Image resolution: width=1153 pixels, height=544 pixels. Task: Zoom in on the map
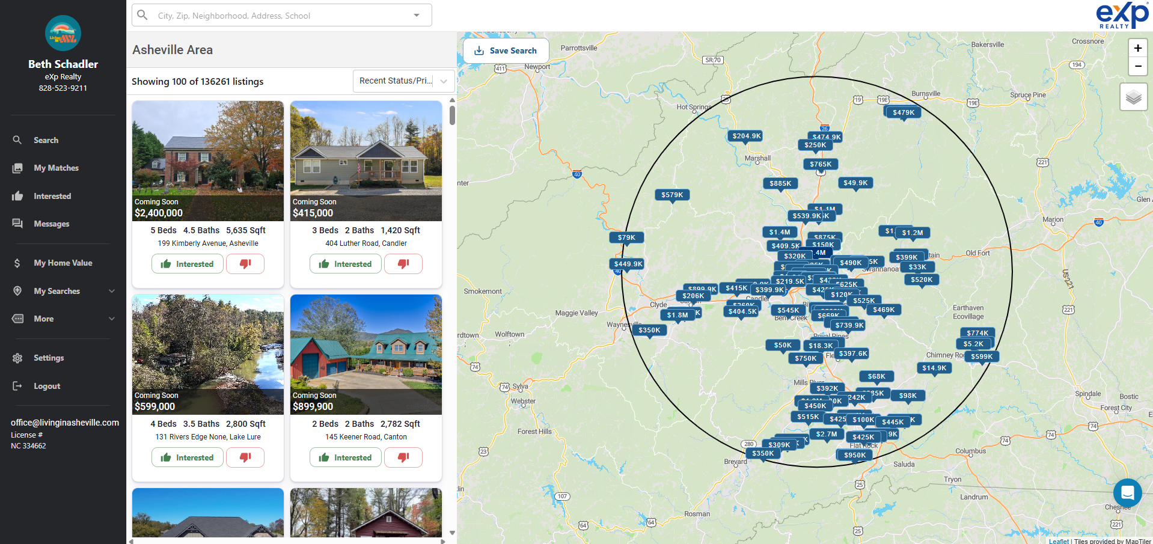[x=1137, y=48]
